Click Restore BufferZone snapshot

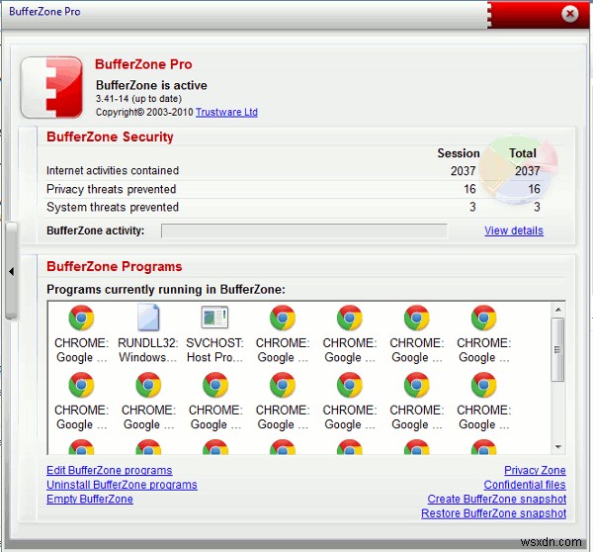click(x=493, y=513)
